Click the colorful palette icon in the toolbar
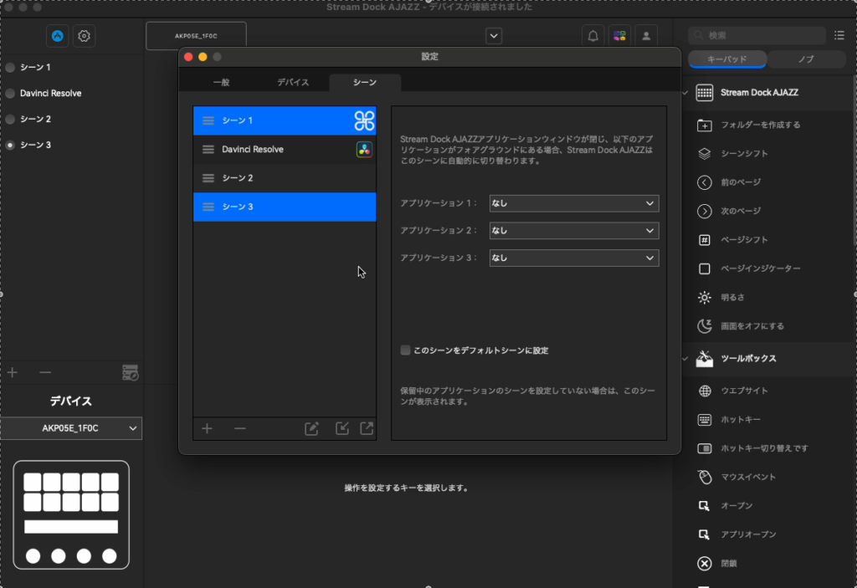Screen dimensions: 857x588 pos(621,35)
